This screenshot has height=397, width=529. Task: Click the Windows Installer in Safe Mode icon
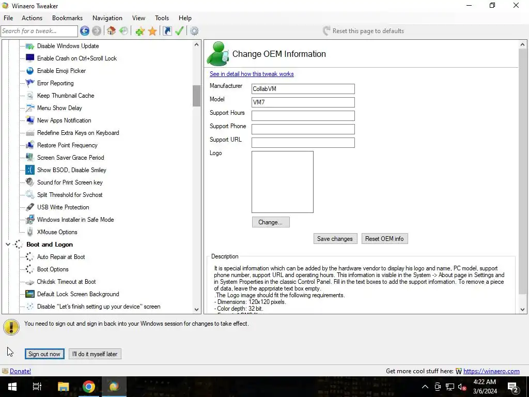[29, 219]
